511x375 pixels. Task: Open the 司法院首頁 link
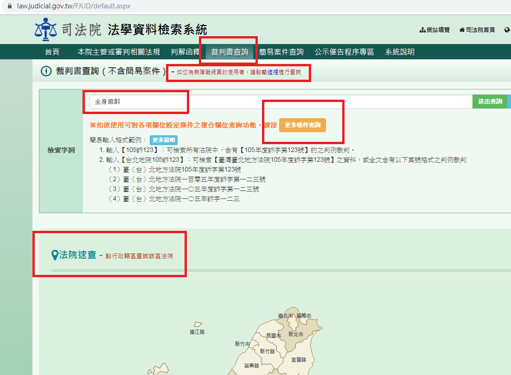(x=480, y=30)
